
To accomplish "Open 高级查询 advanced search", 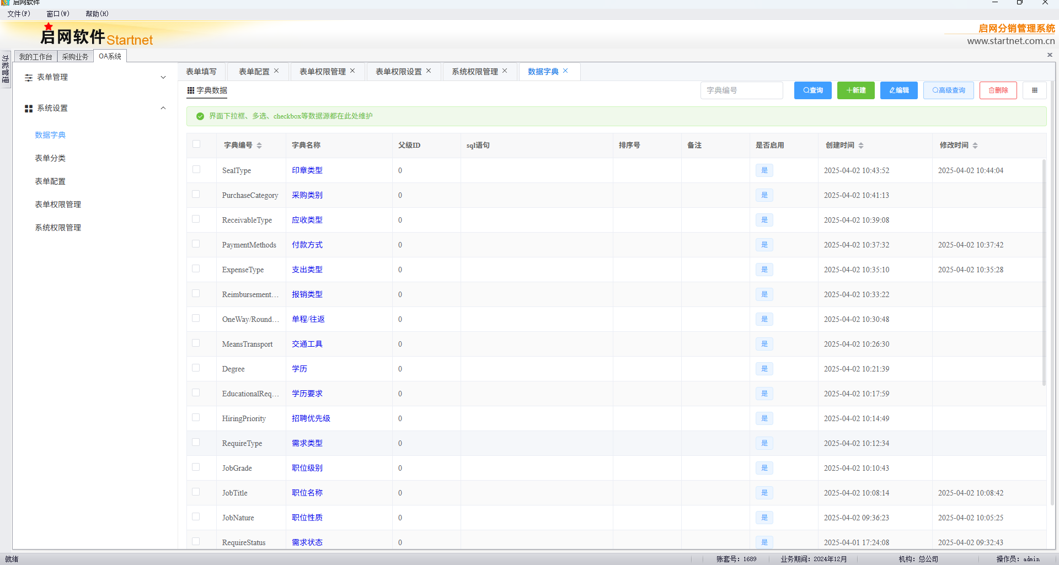I will tap(948, 90).
